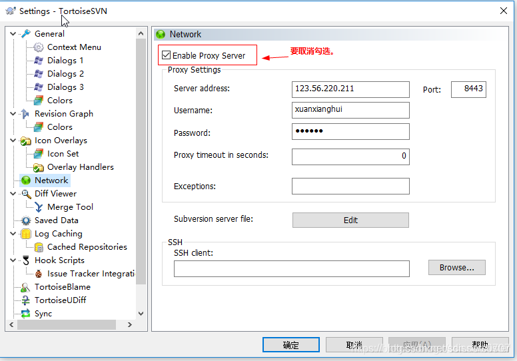Collapse the Icon Overlays tree node
The width and height of the screenshot is (517, 361).
pos(13,141)
